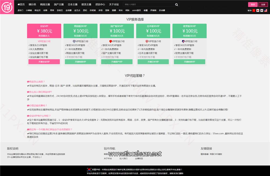Select the South Korea flag icon
Image resolution: width=270 pixels, height=176 pixels.
262,10
